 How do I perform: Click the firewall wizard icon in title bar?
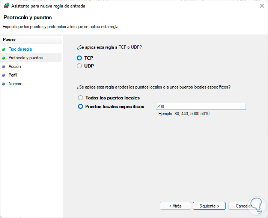pos(6,6)
